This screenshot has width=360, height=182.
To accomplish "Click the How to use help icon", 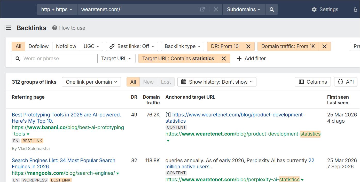I will [x=54, y=28].
